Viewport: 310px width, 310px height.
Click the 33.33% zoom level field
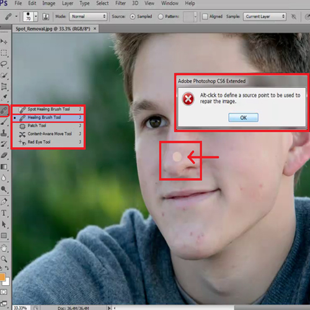(x=20, y=308)
